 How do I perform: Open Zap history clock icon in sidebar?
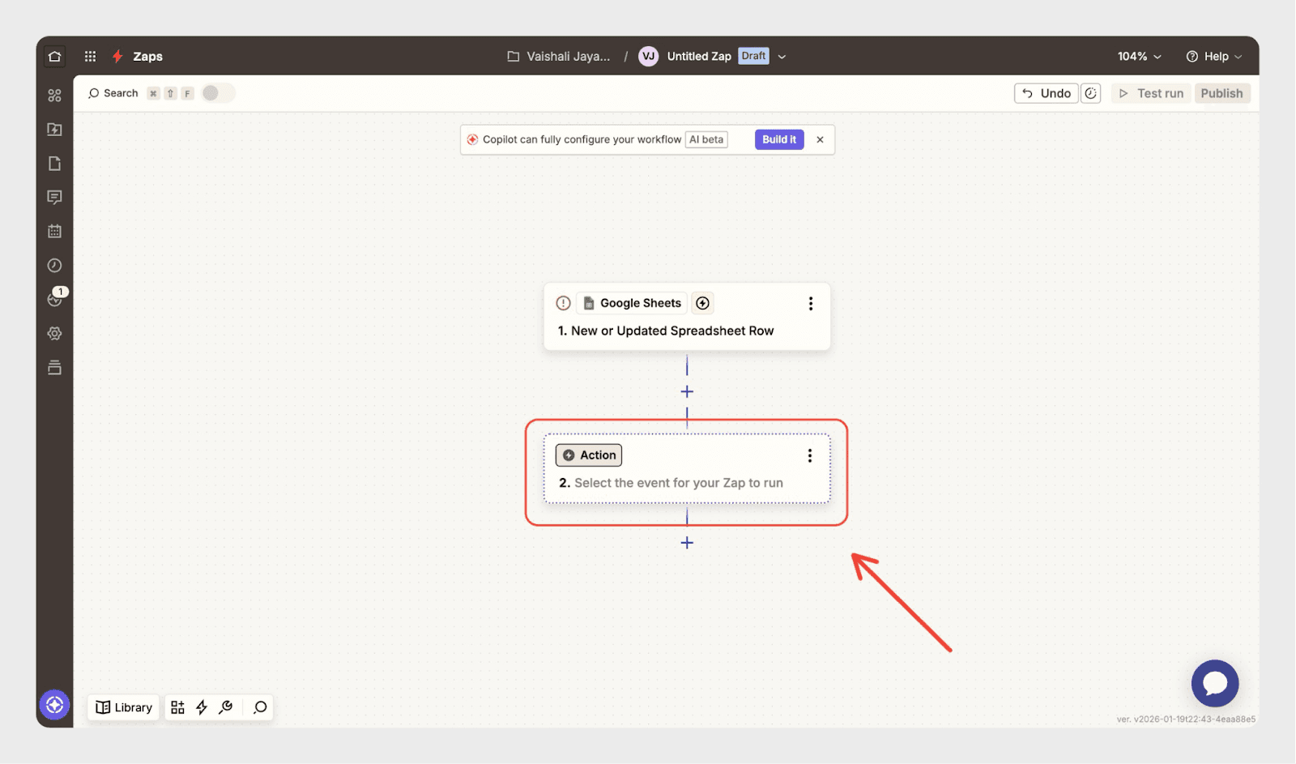coord(54,266)
